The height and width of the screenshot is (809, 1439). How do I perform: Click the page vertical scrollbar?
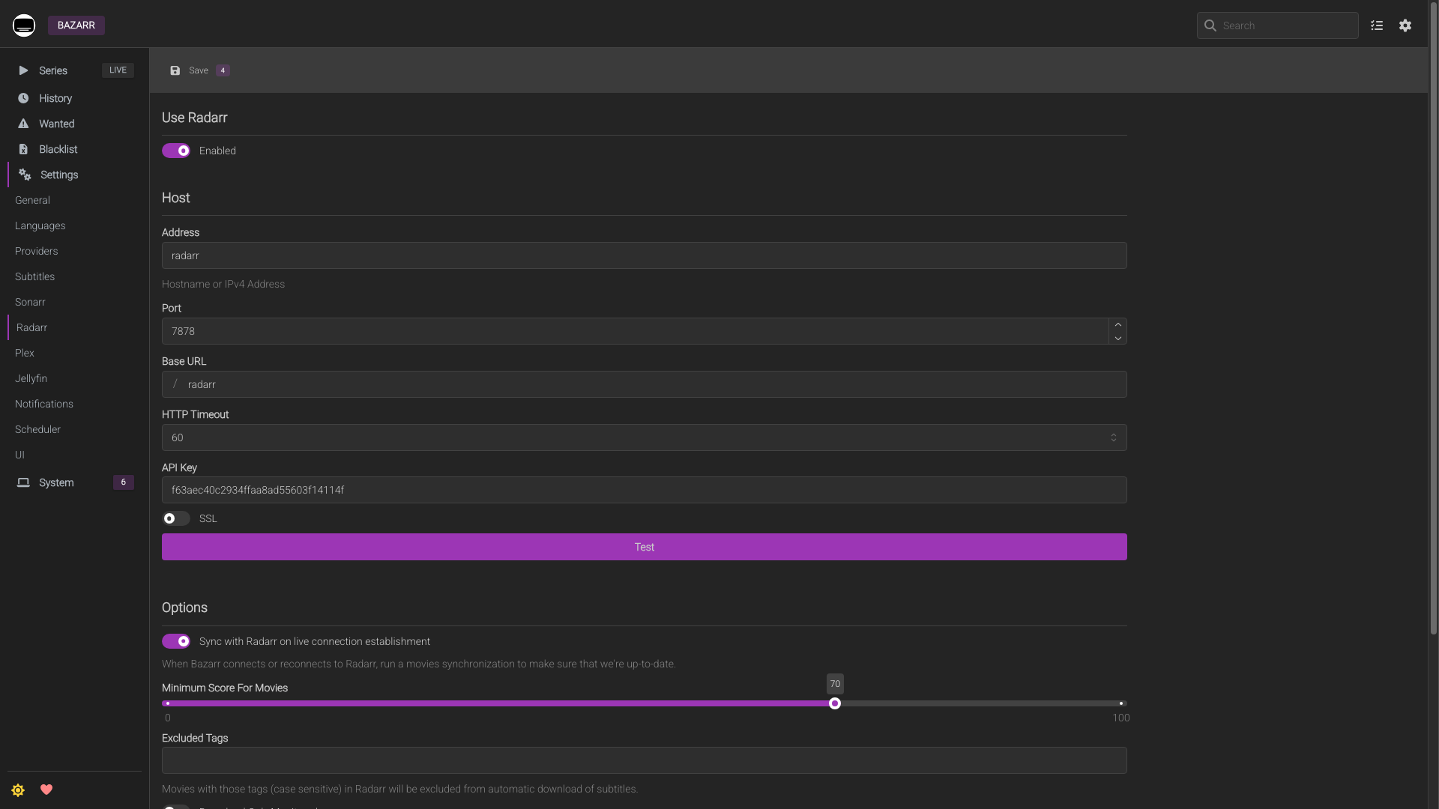click(1433, 318)
